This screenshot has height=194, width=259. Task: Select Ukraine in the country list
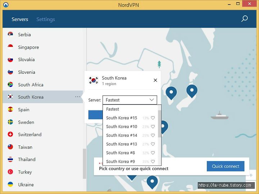(43, 184)
